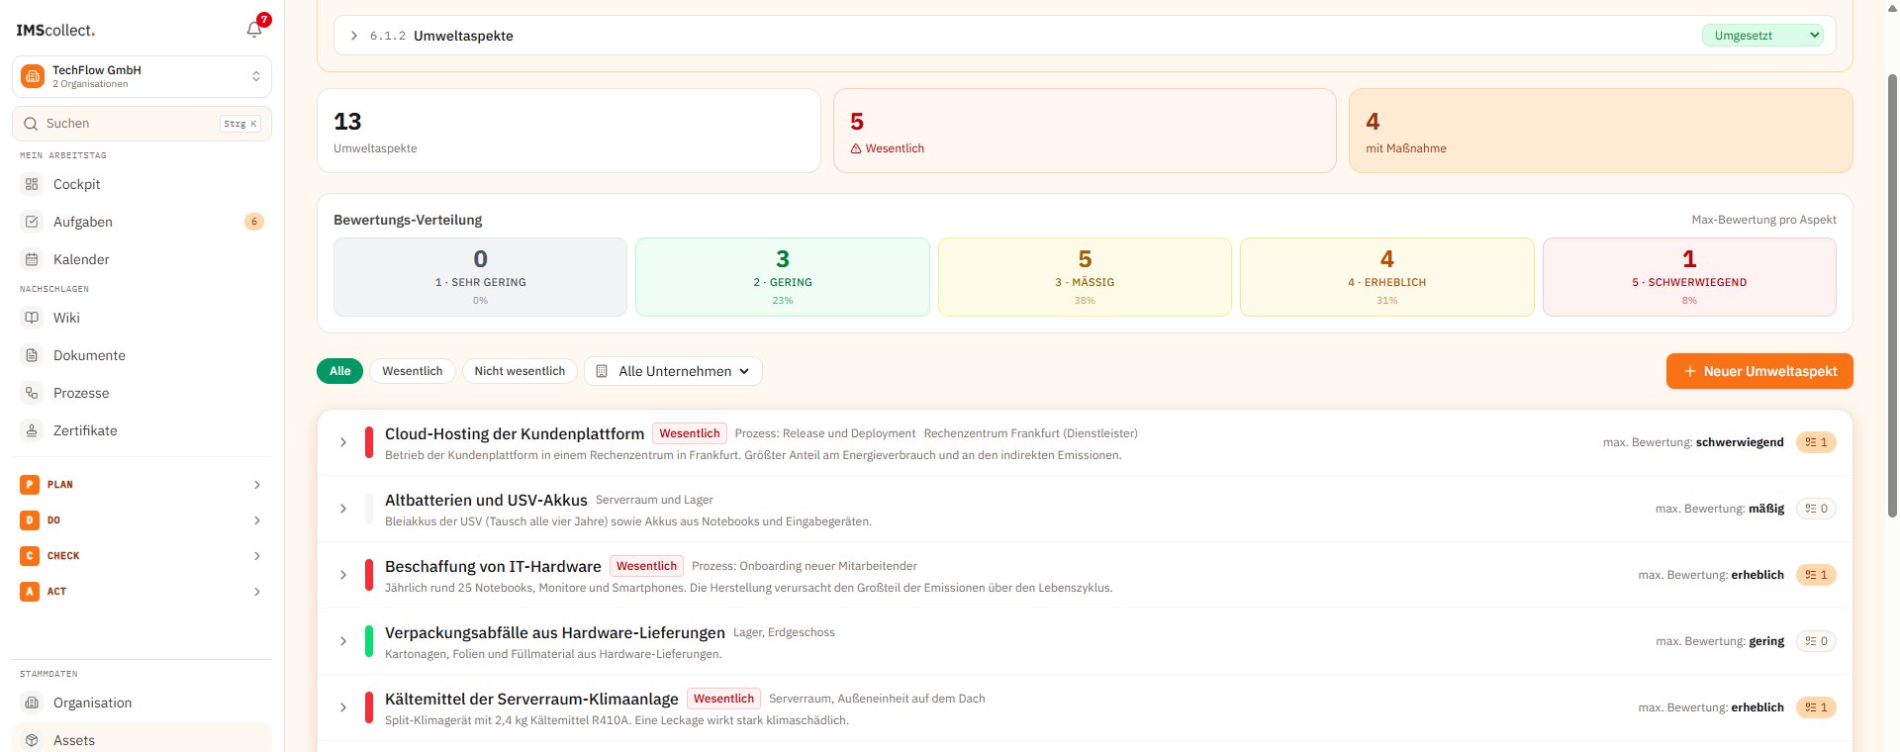Screen dimensions: 1900x752
Task: Go to Cockpit in the sidebar
Action: pyautogui.click(x=142, y=184)
